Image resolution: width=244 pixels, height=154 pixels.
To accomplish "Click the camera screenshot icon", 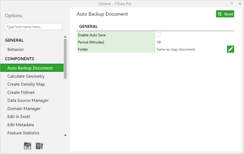I will click(27, 146).
